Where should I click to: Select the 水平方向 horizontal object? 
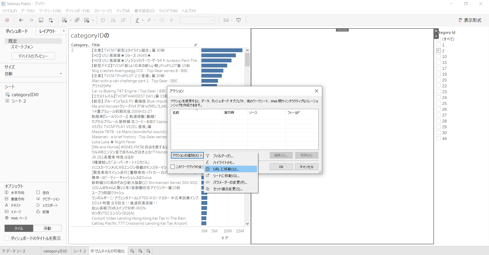click(x=15, y=193)
